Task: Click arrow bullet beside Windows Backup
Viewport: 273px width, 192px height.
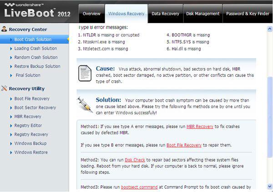Action: click(x=11, y=144)
